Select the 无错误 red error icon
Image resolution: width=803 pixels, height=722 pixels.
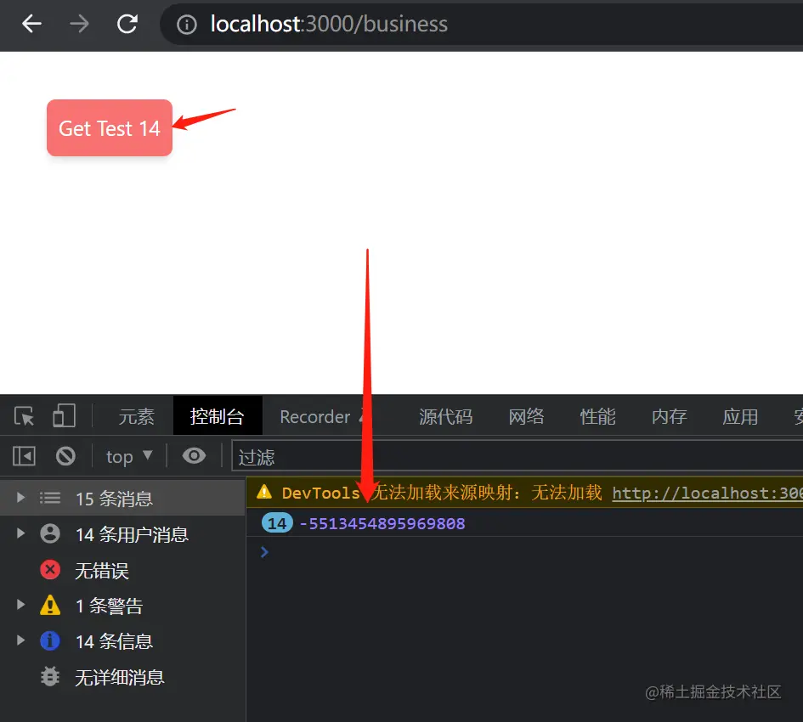[50, 569]
